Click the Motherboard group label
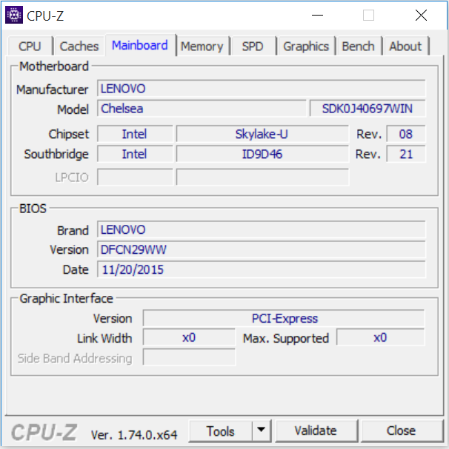 coord(54,67)
